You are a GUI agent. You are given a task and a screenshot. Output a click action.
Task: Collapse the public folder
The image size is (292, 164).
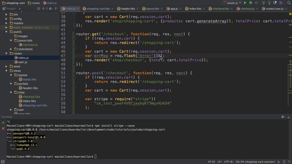pos(6,31)
